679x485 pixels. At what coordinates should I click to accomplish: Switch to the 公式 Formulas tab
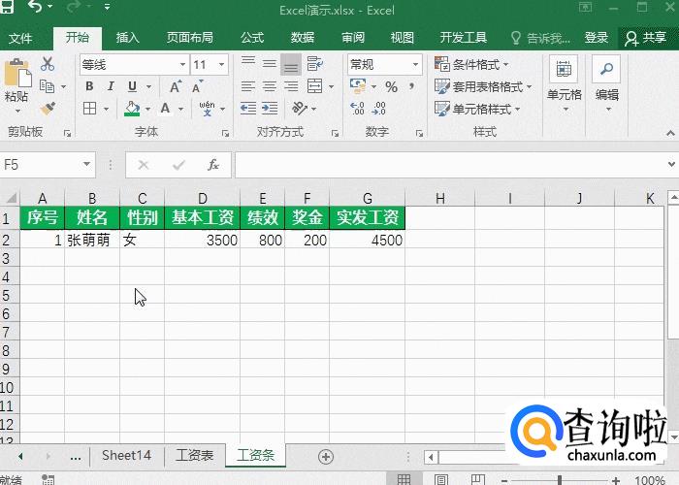[252, 38]
